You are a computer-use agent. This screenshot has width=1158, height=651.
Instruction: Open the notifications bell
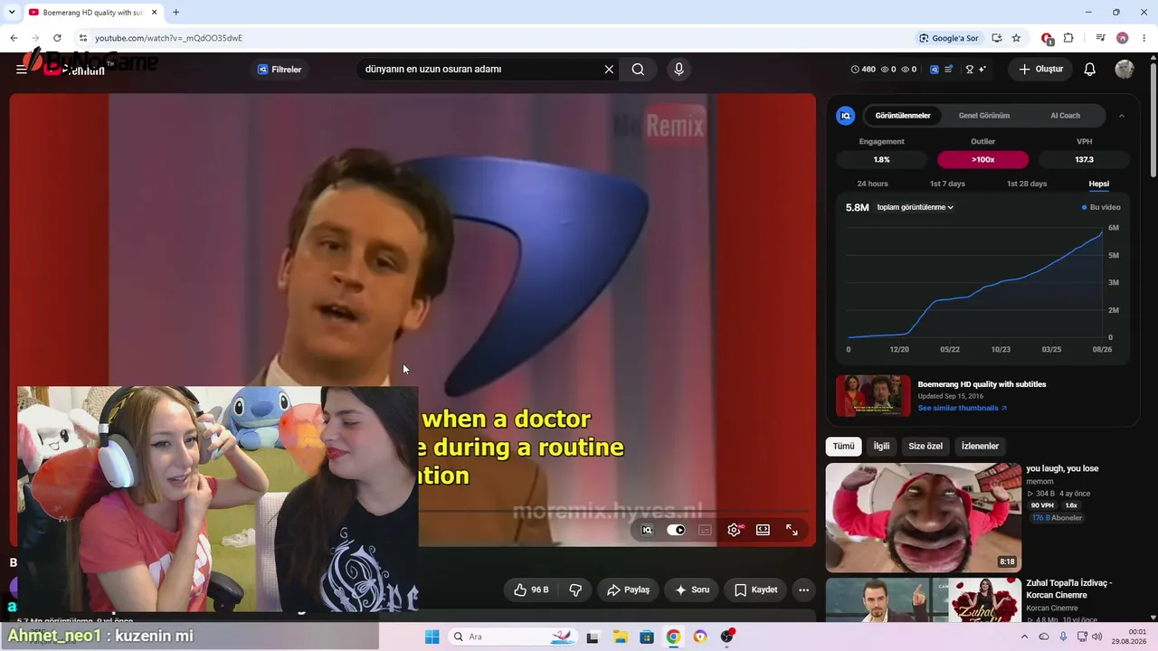[1090, 70]
